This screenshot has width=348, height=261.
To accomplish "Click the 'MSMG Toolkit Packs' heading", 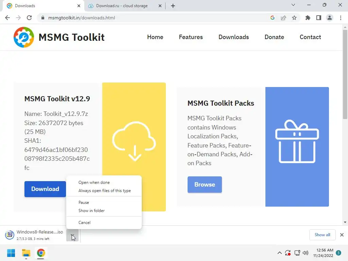I will click(x=221, y=103).
